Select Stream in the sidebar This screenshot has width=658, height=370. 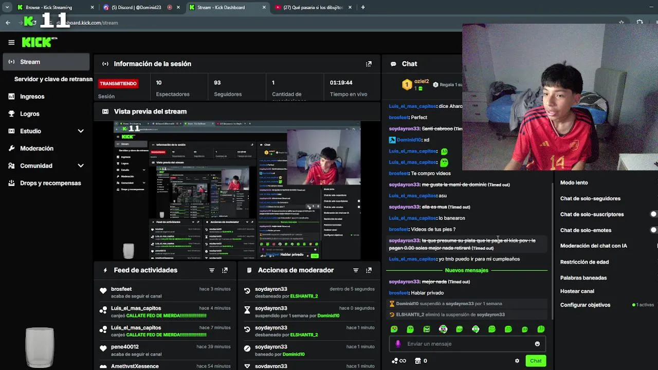46,62
